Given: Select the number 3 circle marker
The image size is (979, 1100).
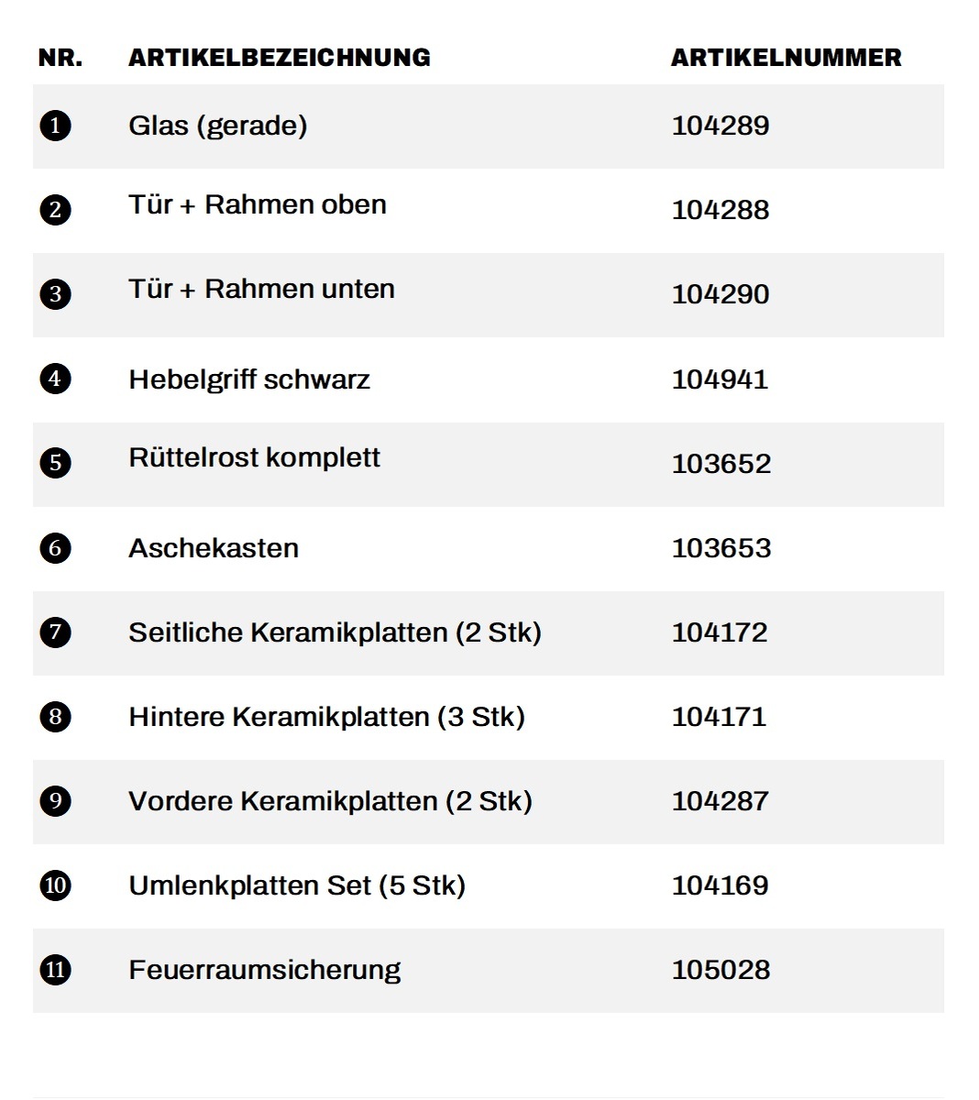Looking at the screenshot, I should pos(56,294).
